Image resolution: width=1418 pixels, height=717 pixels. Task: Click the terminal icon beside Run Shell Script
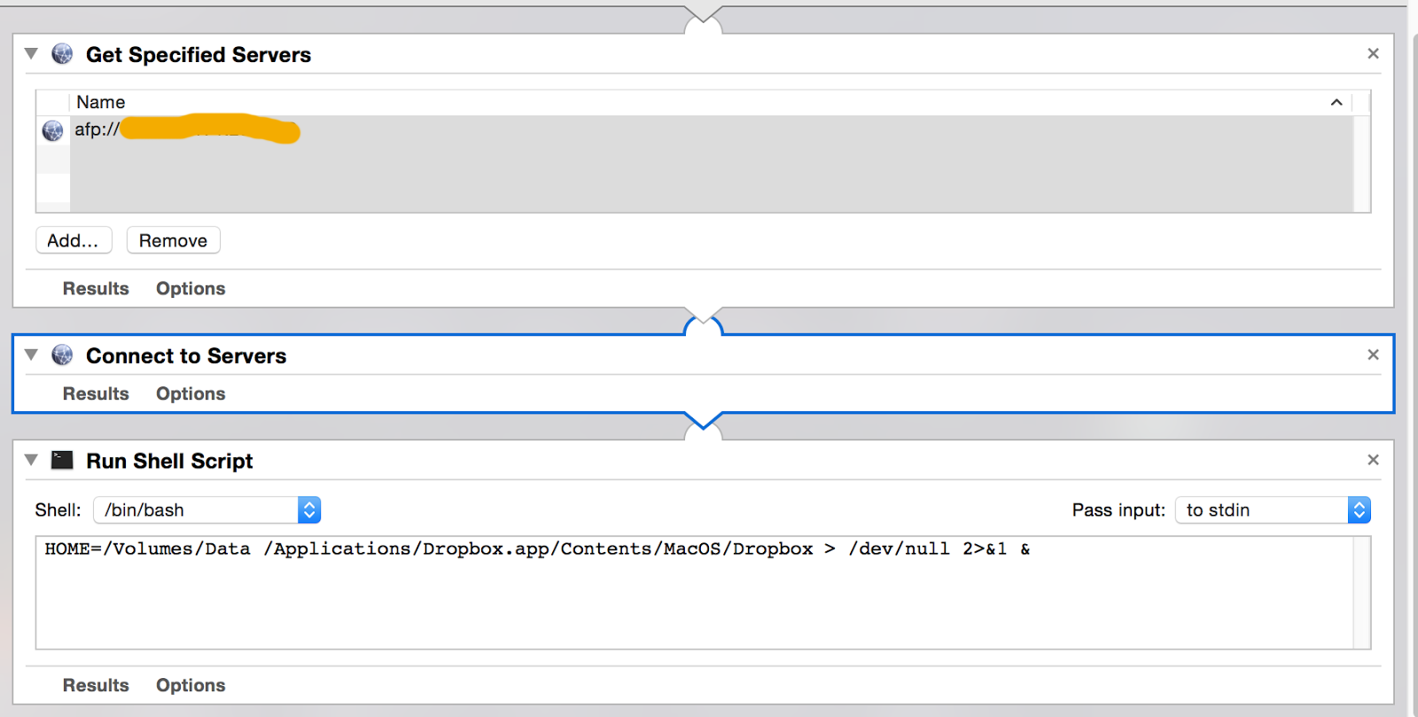[x=62, y=460]
